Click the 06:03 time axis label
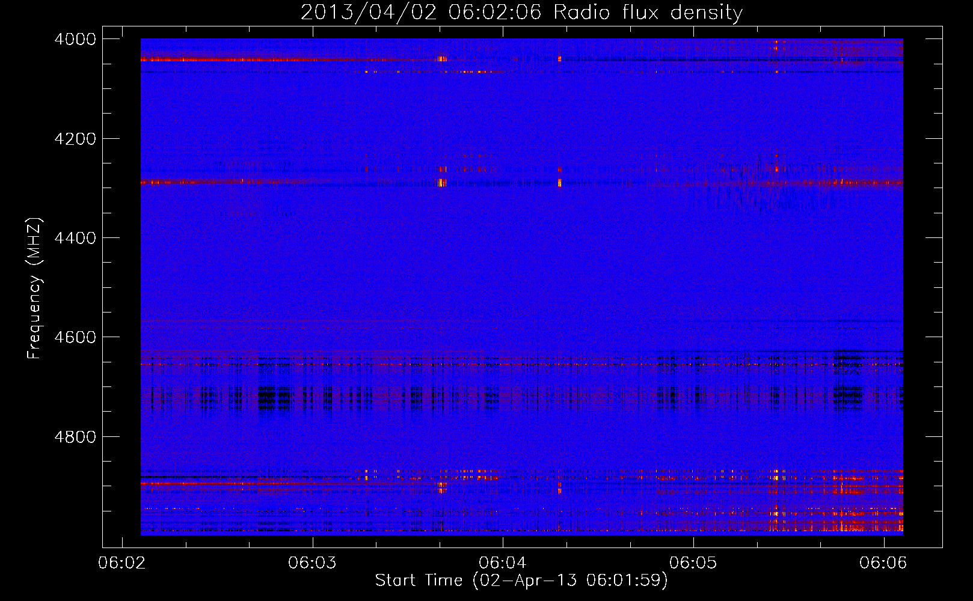This screenshot has width=973, height=601. pyautogui.click(x=312, y=563)
